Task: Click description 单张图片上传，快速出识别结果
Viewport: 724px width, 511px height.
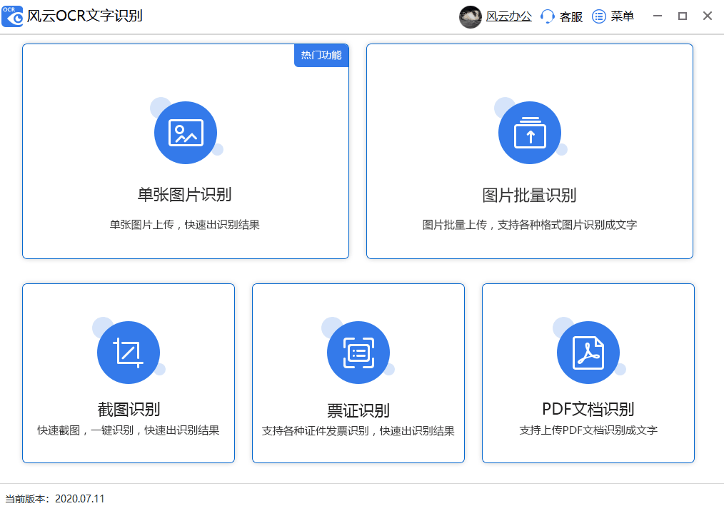Action: (185, 225)
